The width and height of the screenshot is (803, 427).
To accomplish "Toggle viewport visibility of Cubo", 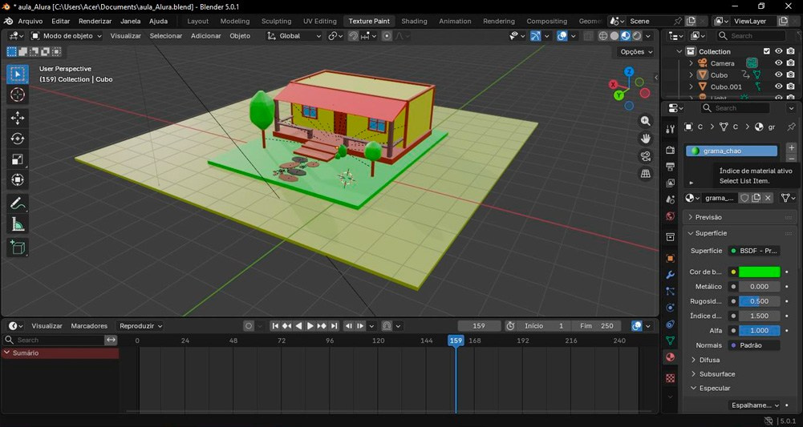I will 778,75.
